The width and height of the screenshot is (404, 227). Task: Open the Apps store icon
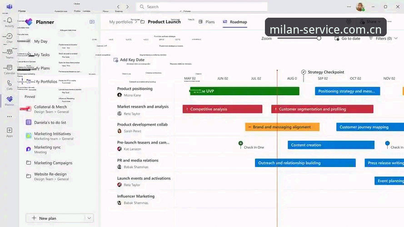tap(10, 132)
